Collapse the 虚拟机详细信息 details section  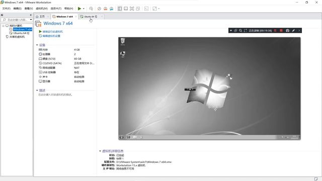(x=100, y=151)
